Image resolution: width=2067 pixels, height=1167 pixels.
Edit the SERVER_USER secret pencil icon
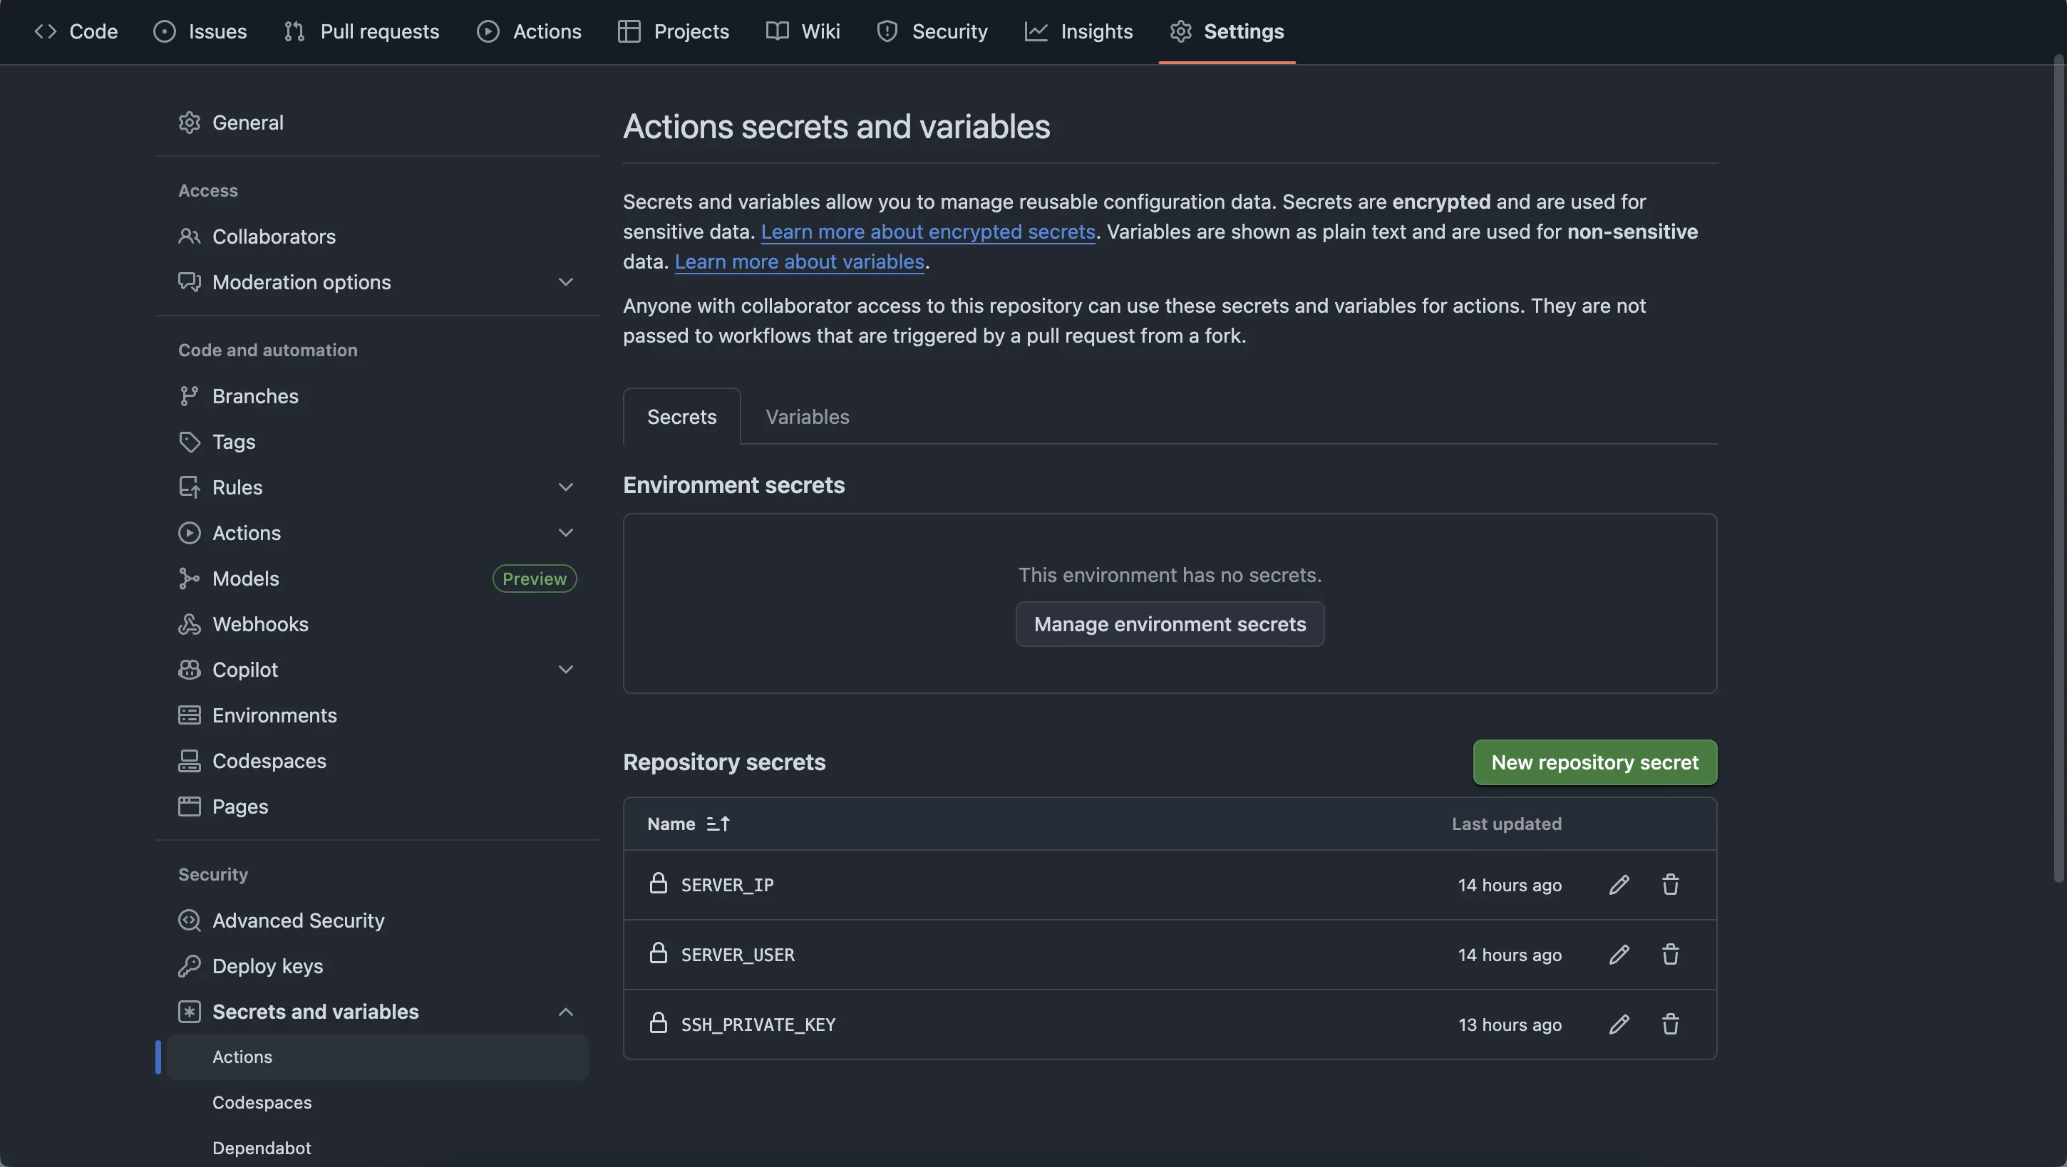tap(1619, 955)
